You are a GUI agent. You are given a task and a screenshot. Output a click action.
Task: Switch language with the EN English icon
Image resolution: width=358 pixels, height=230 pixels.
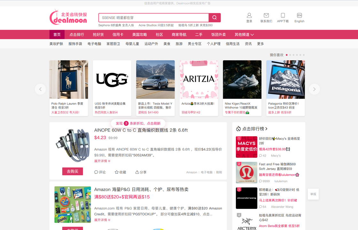pyautogui.click(x=299, y=15)
